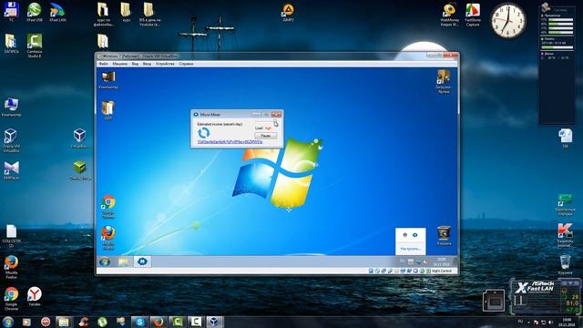Open the Компьютер icon on the guest desktop

click(x=108, y=80)
